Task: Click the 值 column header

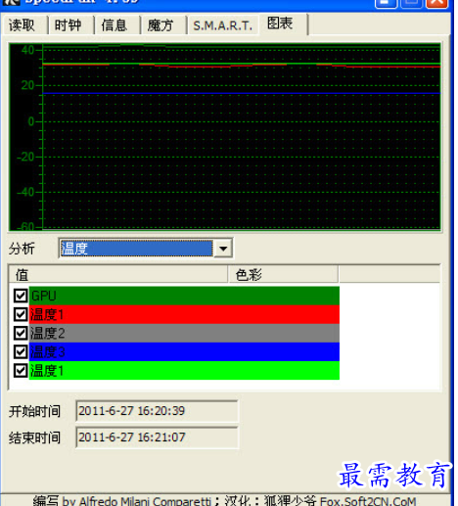Action: (118, 274)
